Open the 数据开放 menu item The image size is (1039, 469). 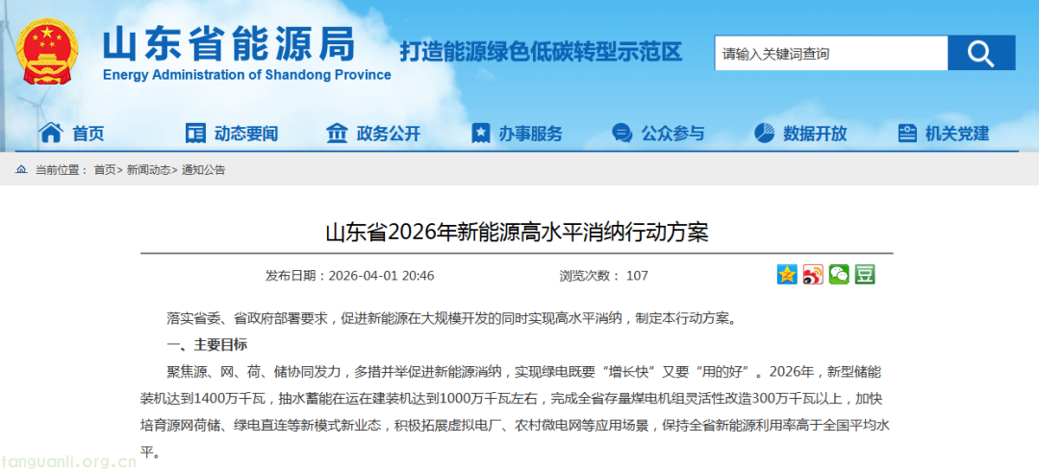815,134
